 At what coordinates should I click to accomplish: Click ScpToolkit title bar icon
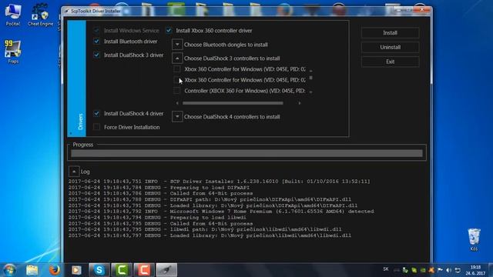click(x=67, y=11)
